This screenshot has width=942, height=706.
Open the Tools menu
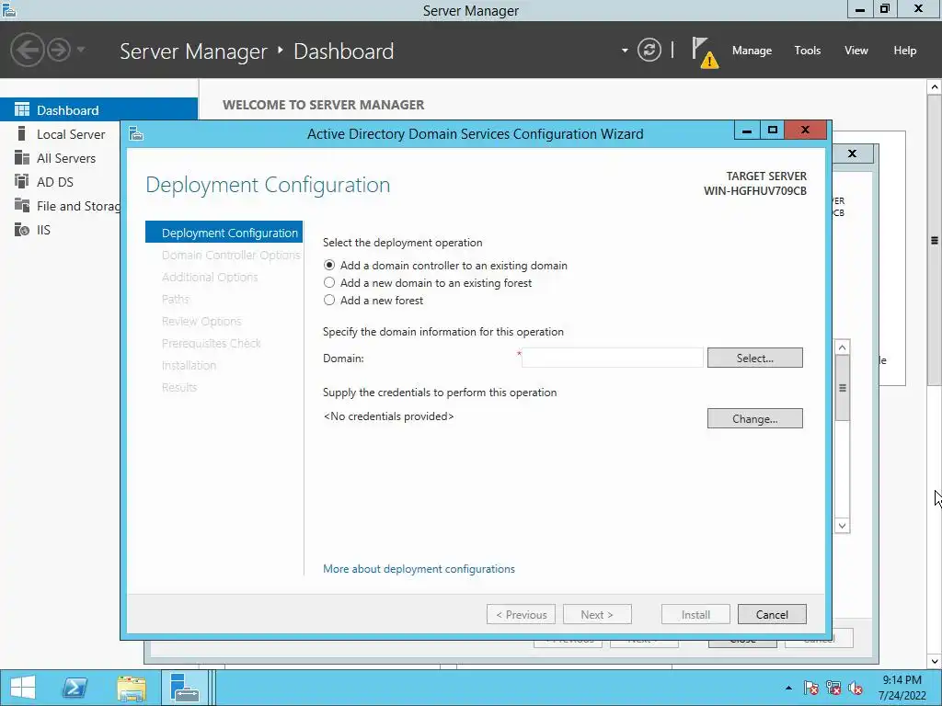point(808,51)
